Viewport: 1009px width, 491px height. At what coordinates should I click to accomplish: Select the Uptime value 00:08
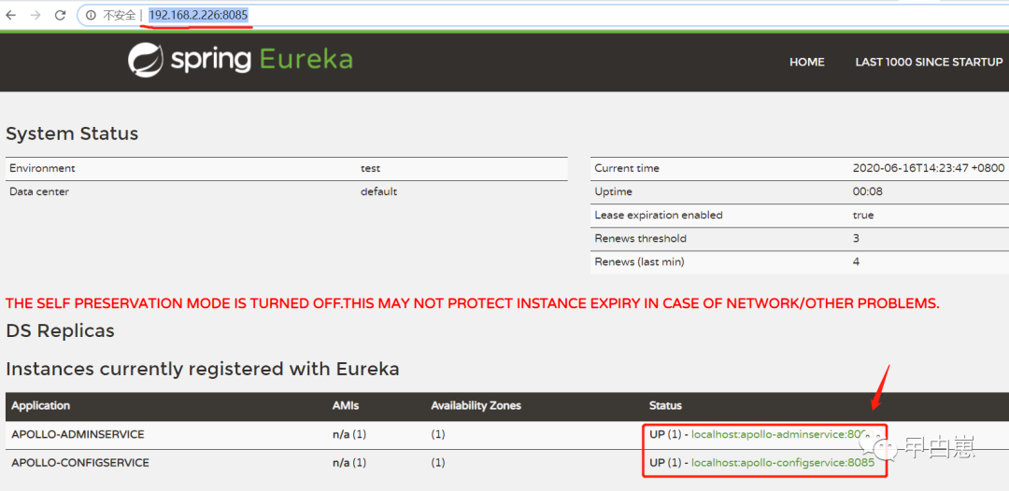(867, 191)
